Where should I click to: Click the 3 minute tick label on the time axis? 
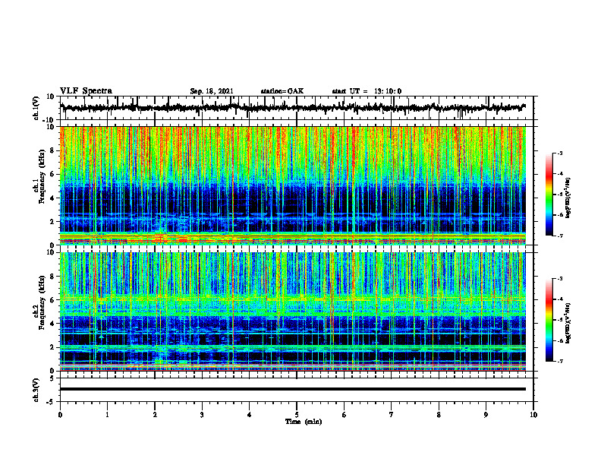202,415
